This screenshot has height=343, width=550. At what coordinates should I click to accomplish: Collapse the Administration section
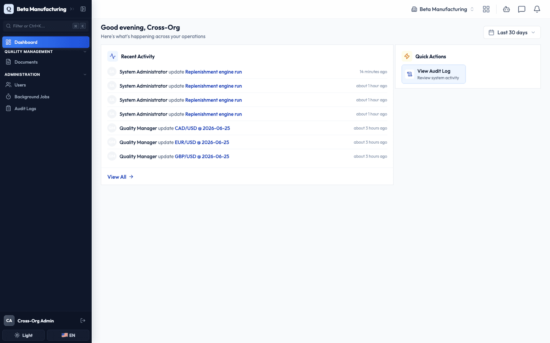click(46, 74)
